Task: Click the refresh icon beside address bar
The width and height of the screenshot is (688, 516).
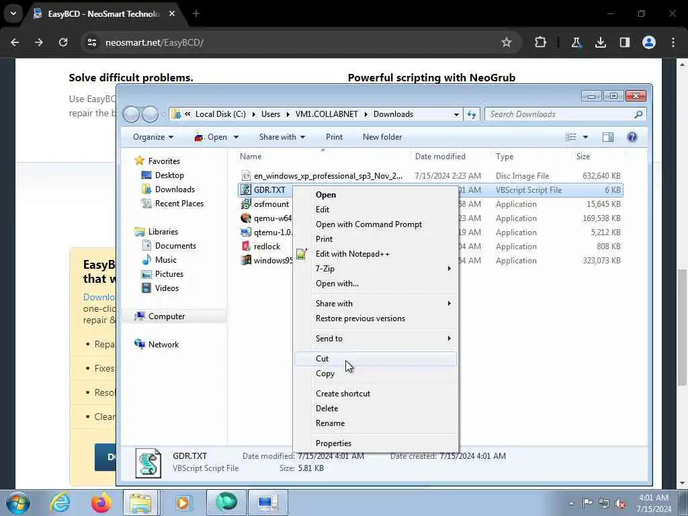Action: 472,114
